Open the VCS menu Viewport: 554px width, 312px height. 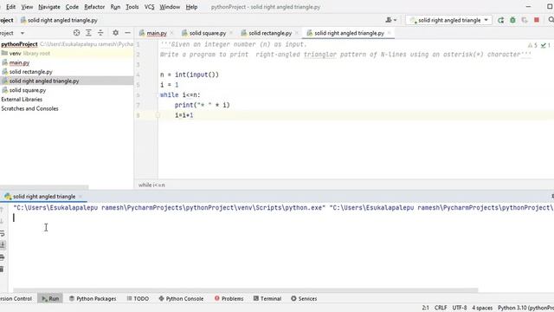tap(149, 7)
